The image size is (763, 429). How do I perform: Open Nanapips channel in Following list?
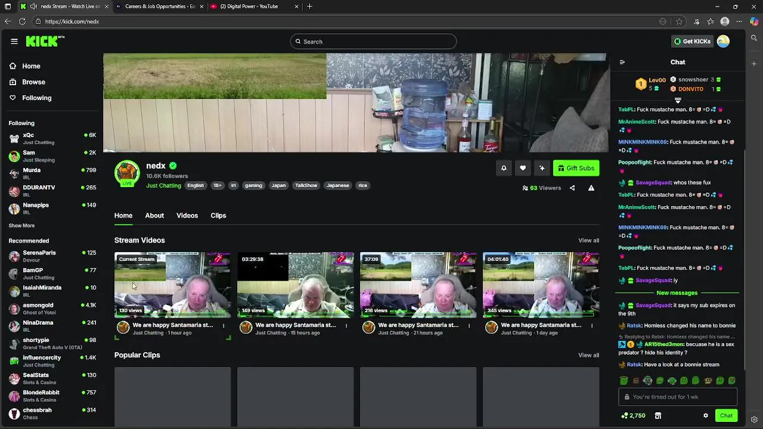[x=52, y=208]
